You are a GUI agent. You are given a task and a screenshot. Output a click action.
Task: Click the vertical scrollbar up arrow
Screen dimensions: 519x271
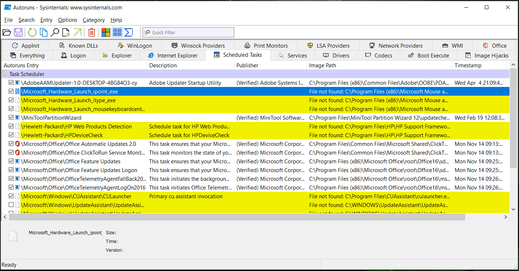click(513, 65)
